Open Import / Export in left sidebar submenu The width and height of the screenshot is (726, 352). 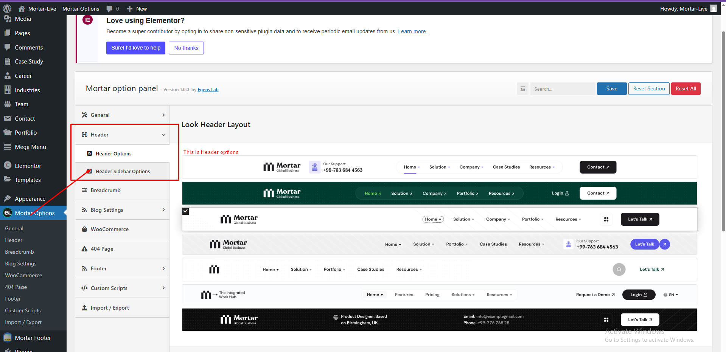23,322
